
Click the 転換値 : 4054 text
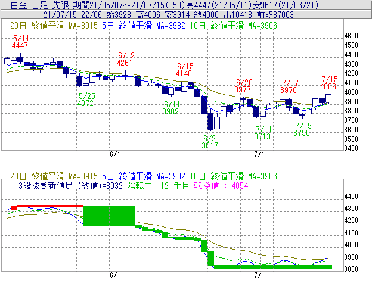pyautogui.click(x=221, y=185)
